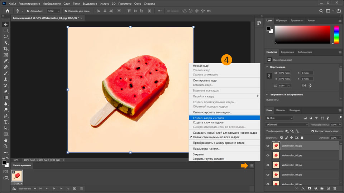
Task: Play the animation in the timeline
Action: click(x=54, y=188)
